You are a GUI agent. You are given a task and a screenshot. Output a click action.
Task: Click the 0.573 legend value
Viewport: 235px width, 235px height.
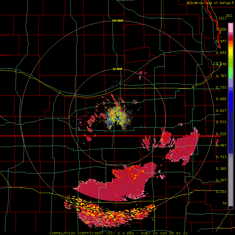point(221,122)
